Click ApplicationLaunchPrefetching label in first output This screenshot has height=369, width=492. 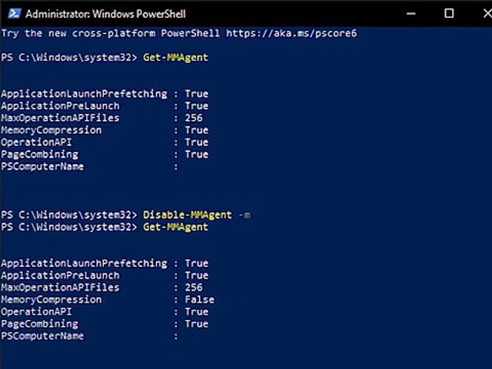click(84, 94)
